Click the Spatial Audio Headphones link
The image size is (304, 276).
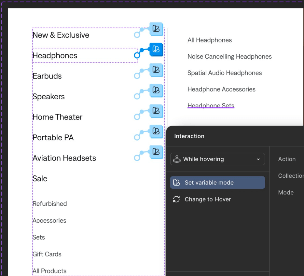click(x=225, y=73)
